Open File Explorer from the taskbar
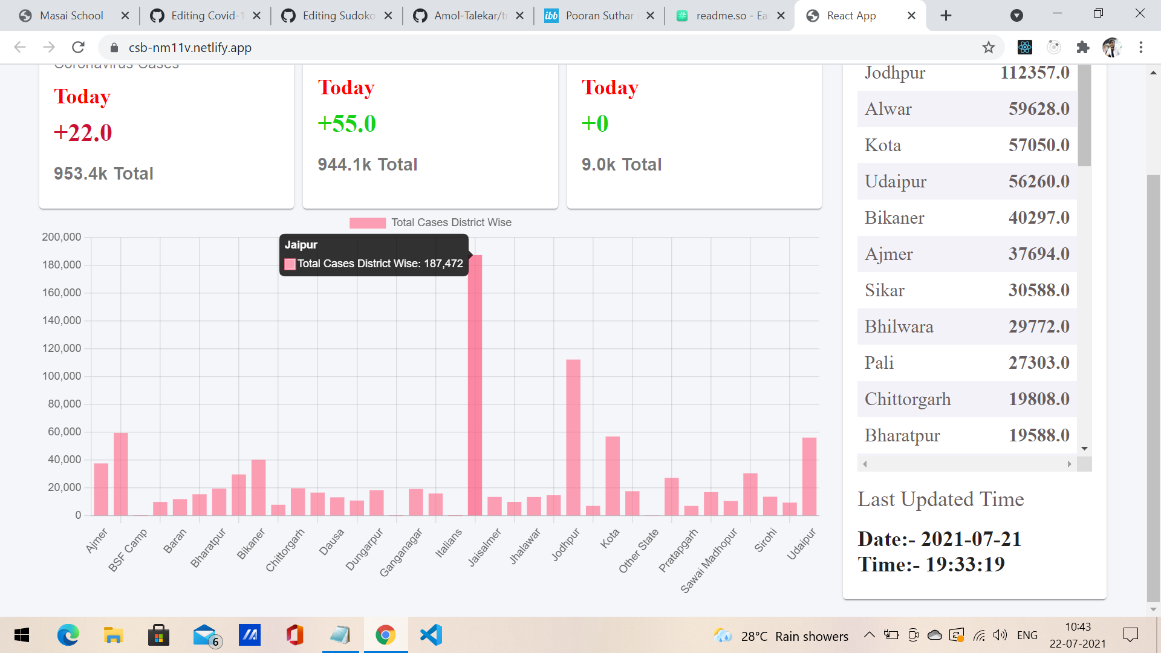Screen dimensions: 1161x653 (x=113, y=635)
